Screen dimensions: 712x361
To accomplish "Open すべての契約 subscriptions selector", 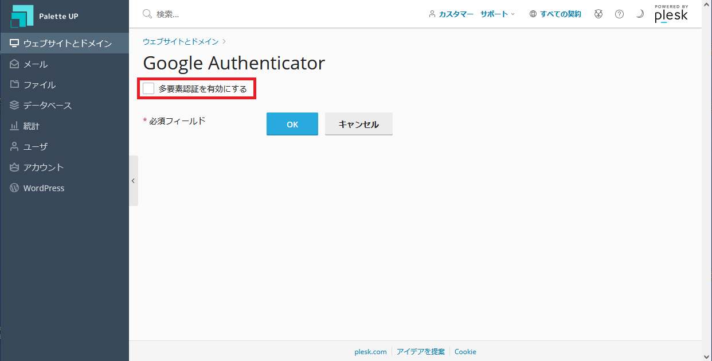I will pyautogui.click(x=555, y=14).
